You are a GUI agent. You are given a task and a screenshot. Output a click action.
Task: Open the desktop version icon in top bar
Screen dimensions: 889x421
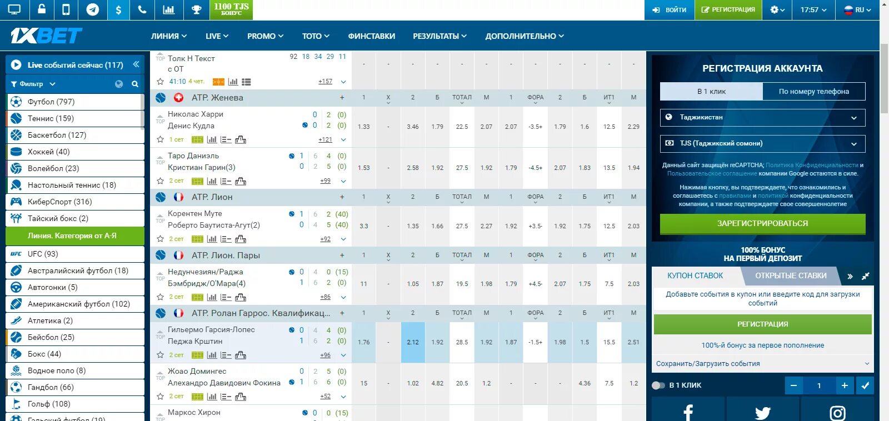[x=14, y=9]
